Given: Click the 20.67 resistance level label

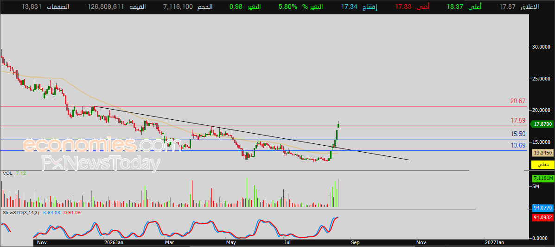Looking at the screenshot, I should 517,101.
